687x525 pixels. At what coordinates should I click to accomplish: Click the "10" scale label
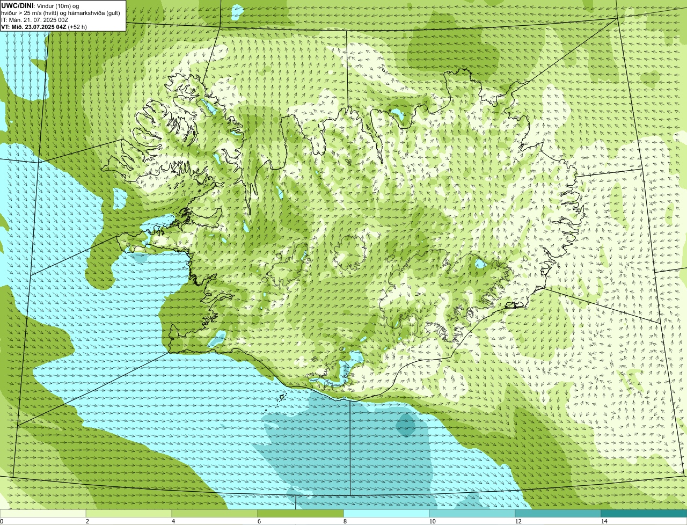coord(432,521)
